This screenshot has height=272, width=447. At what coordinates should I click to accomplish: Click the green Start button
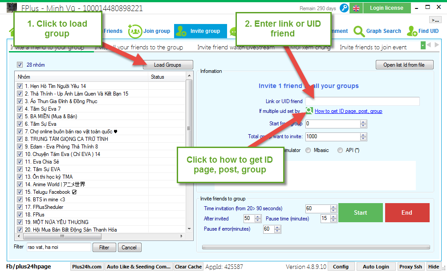(x=361, y=212)
